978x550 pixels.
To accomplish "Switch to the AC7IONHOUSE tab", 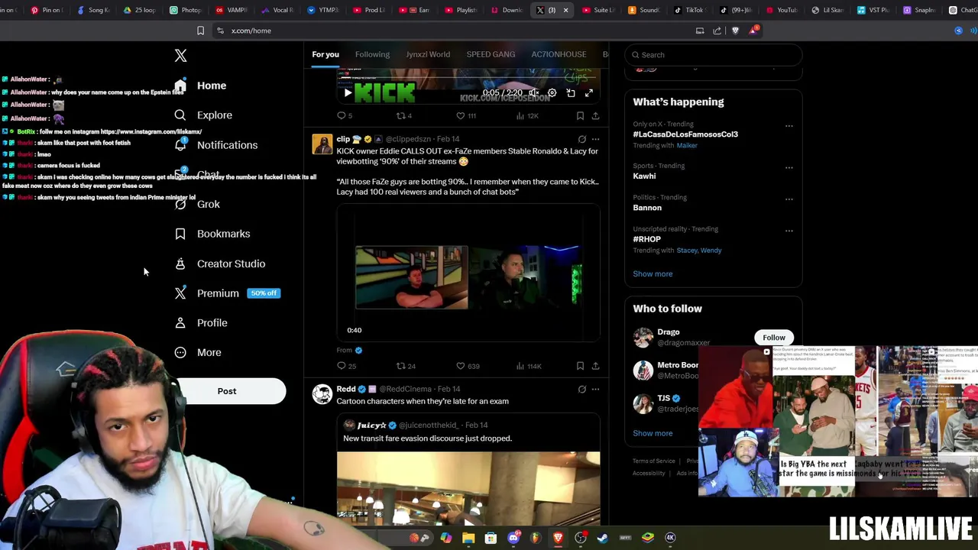I will click(559, 54).
